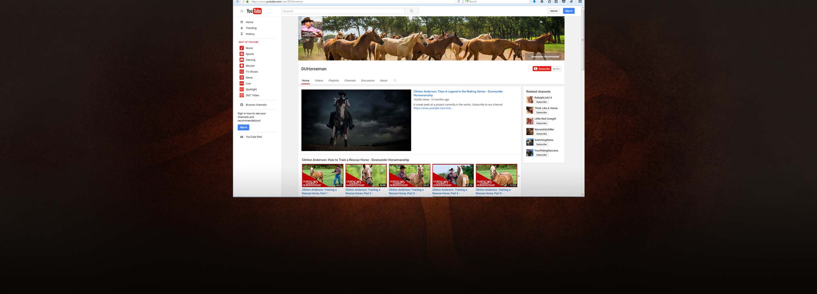Screen dimensions: 817x294
Task: Click the browser address bar URL
Action: (277, 2)
